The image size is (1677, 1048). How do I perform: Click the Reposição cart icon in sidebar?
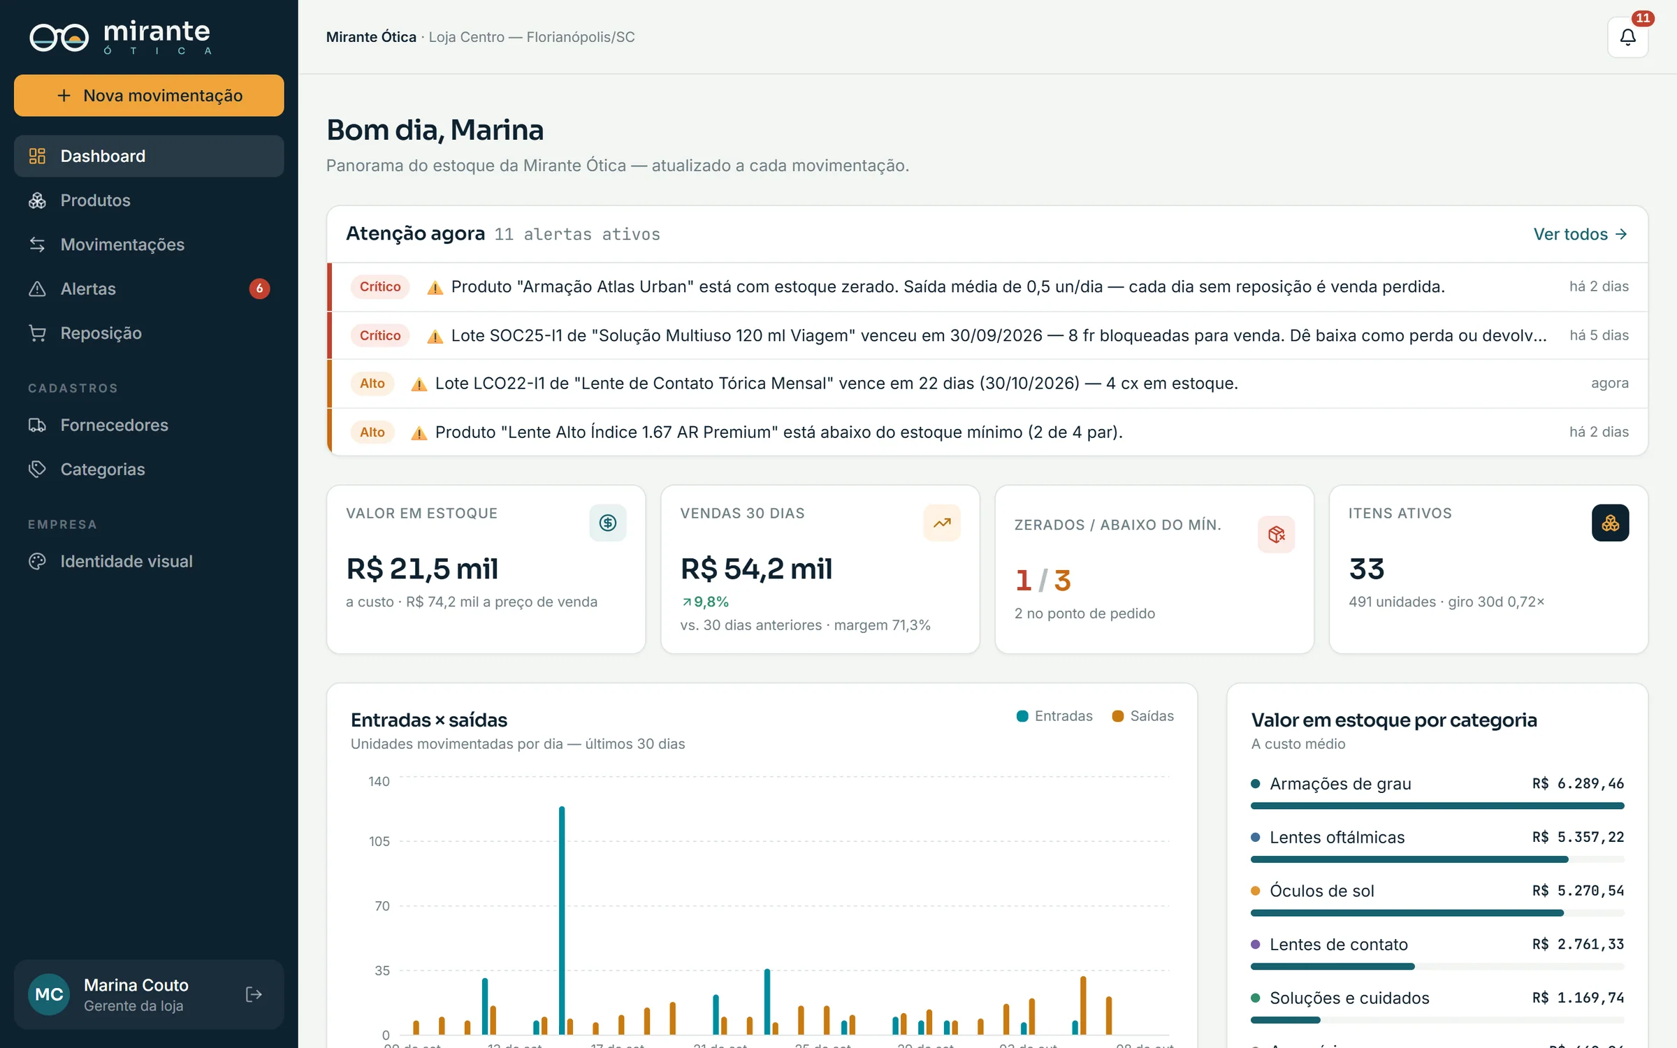click(37, 333)
